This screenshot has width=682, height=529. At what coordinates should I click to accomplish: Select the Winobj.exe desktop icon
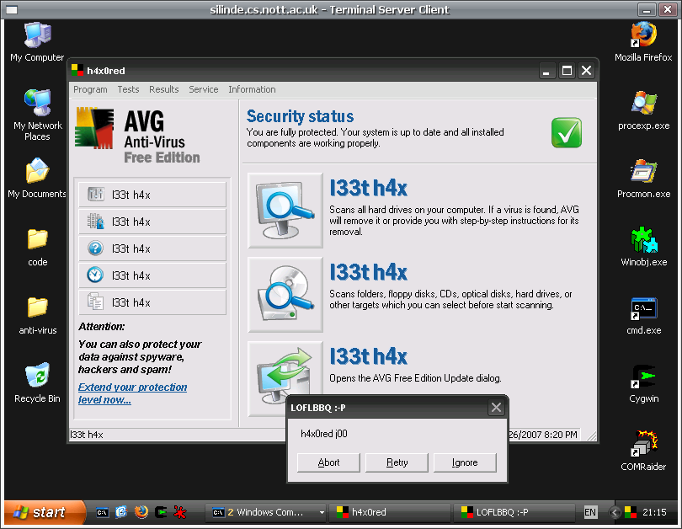(x=644, y=247)
